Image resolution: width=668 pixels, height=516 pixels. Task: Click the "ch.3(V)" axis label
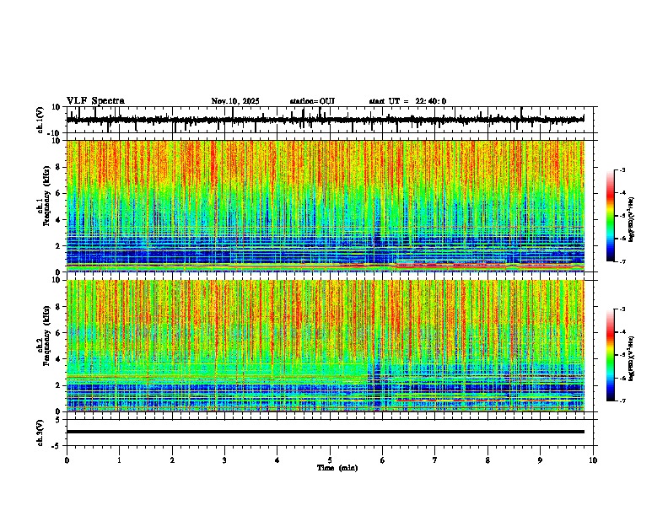(x=40, y=433)
